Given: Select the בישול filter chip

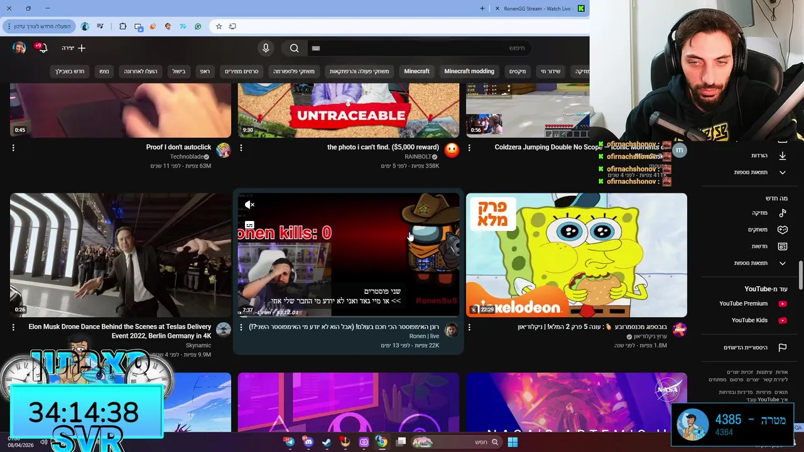Looking at the screenshot, I should (179, 71).
